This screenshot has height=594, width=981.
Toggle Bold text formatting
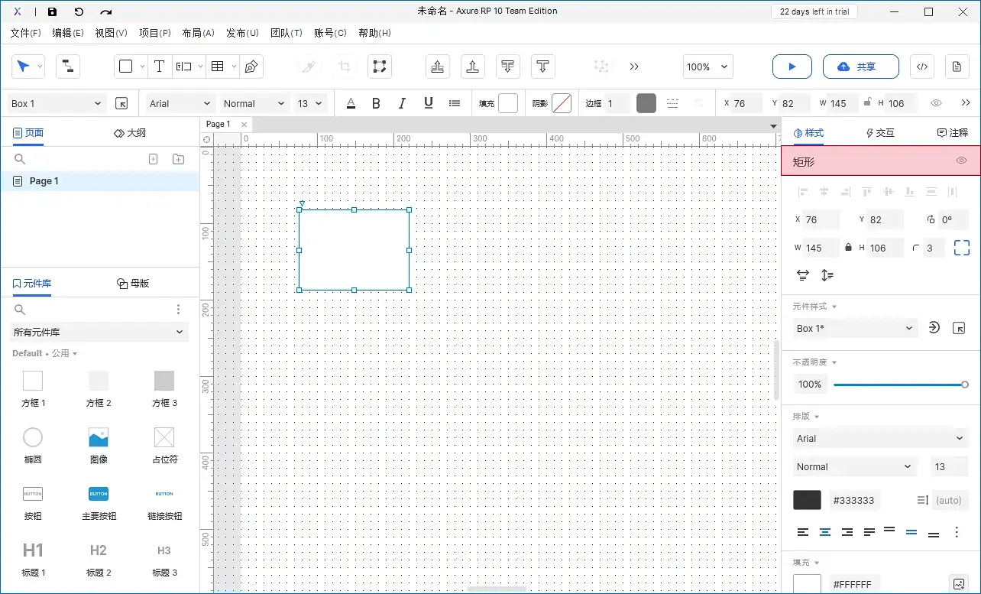click(x=376, y=103)
